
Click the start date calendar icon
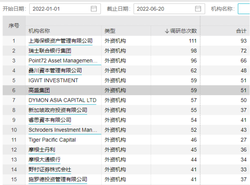(94, 9)
